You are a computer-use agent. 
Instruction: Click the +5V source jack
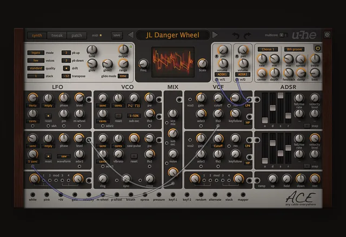61,194
